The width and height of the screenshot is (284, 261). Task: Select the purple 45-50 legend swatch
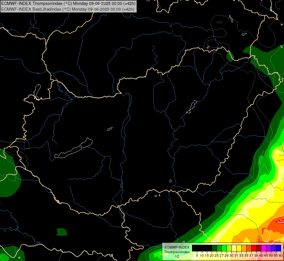click(x=269, y=248)
